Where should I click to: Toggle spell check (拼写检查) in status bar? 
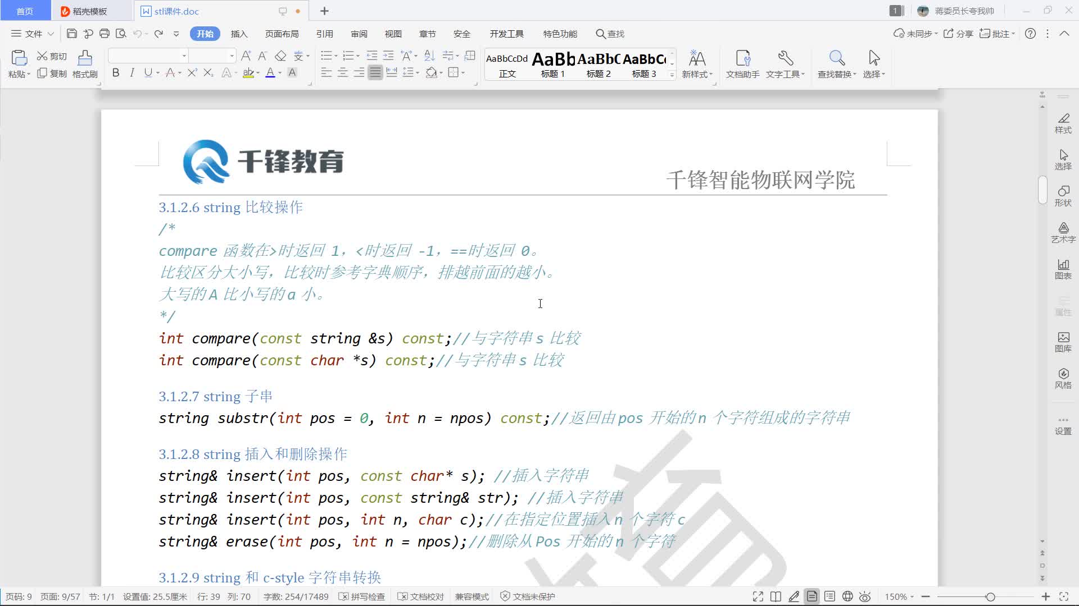[x=362, y=596]
